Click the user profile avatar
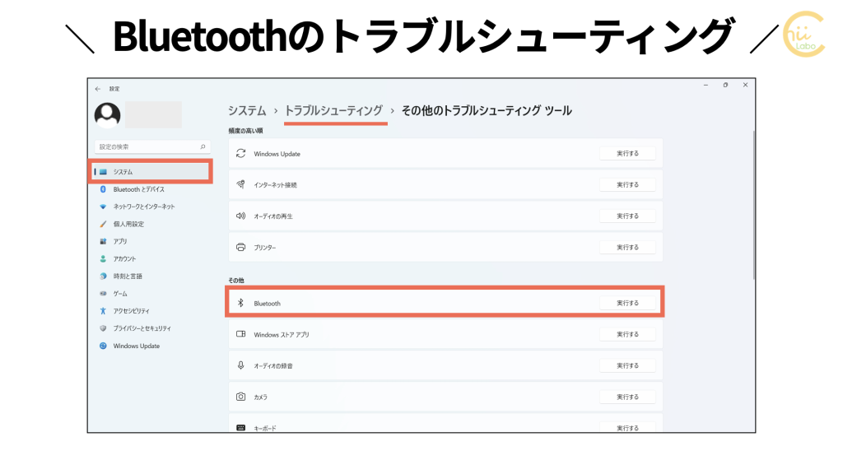 coord(108,114)
